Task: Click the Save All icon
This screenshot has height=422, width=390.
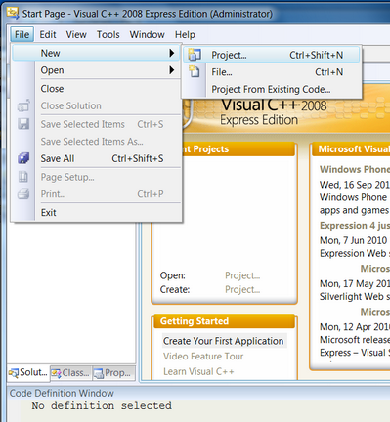Action: pyautogui.click(x=23, y=158)
